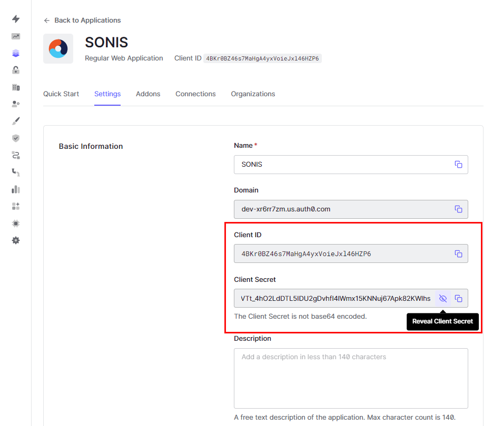Screen dimensions: 493x426
Task: Open the Getting Started lightning icon
Action: coord(15,19)
